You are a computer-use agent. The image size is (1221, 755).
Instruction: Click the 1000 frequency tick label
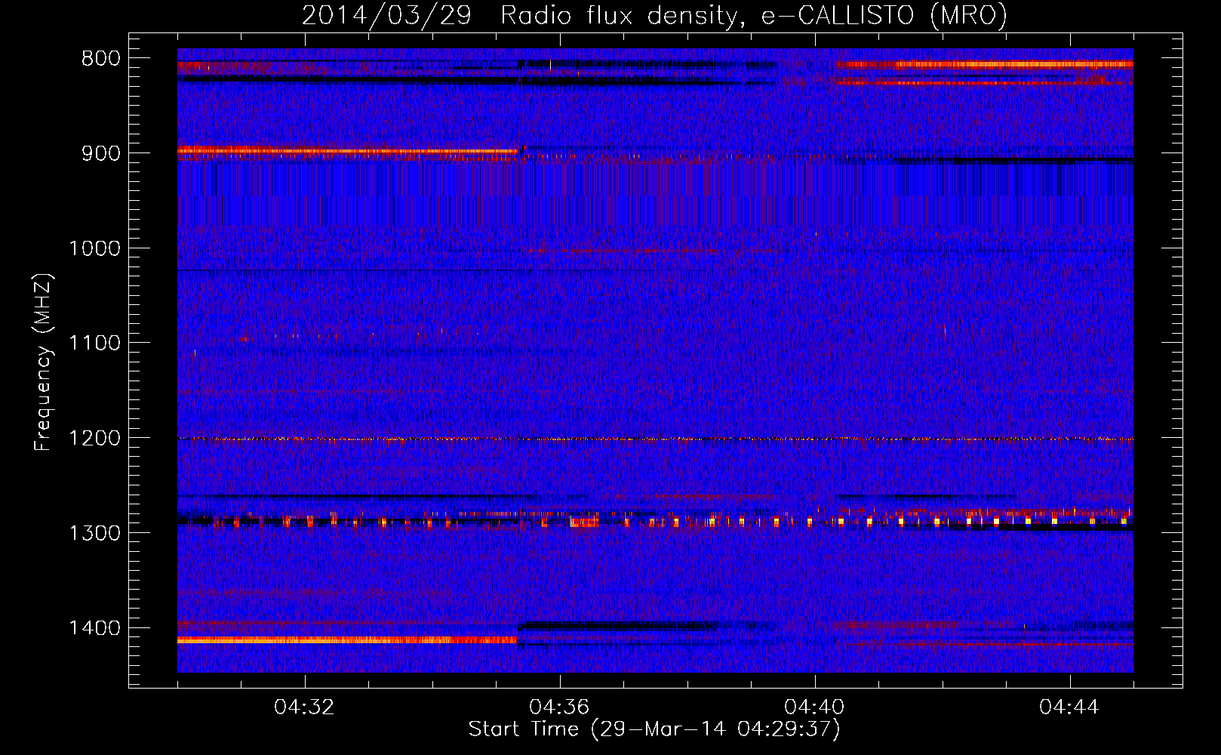pyautogui.click(x=94, y=248)
